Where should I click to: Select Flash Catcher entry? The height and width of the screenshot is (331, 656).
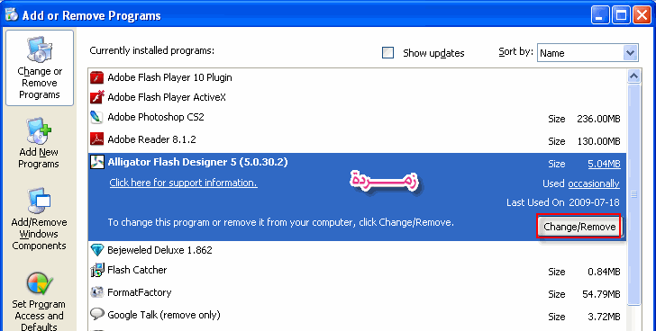pos(357,271)
